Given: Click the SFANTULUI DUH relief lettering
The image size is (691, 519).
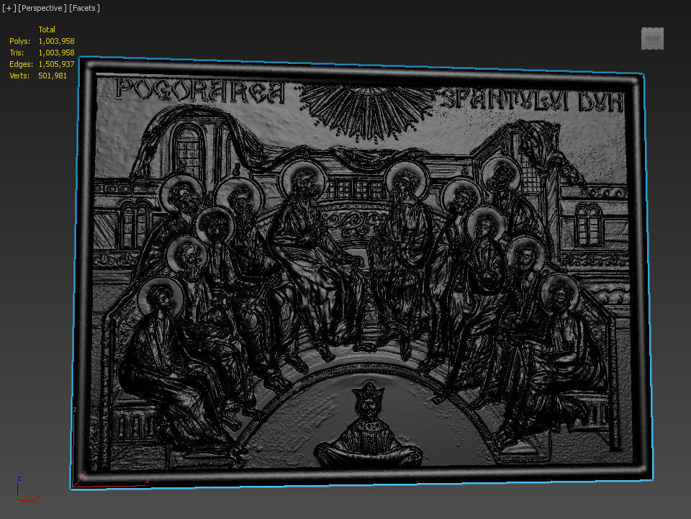Looking at the screenshot, I should (x=533, y=100).
